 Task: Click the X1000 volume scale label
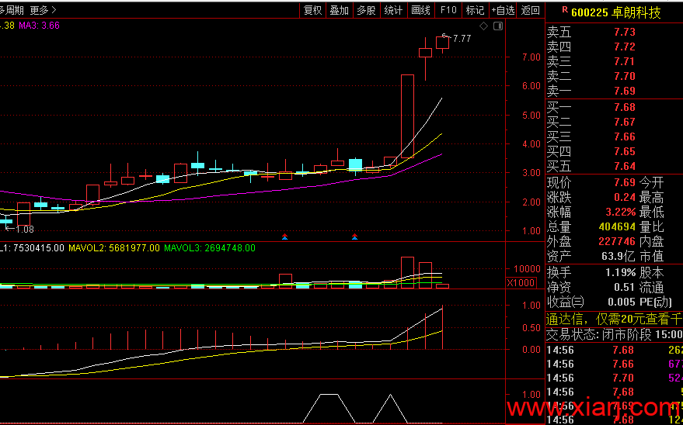point(521,283)
